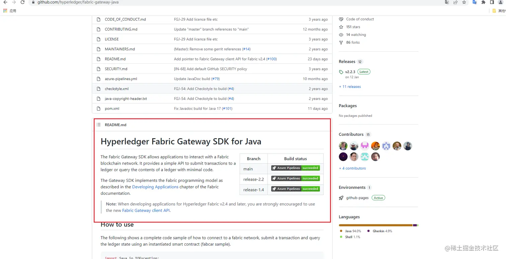Image resolution: width=506 pixels, height=259 pixels.
Task: Open pull request #100 link
Action: [271, 59]
